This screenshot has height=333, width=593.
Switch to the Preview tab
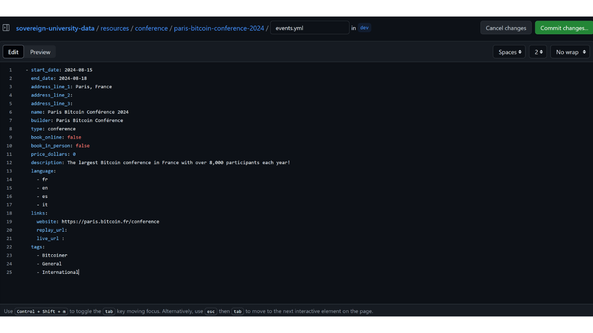coord(40,52)
